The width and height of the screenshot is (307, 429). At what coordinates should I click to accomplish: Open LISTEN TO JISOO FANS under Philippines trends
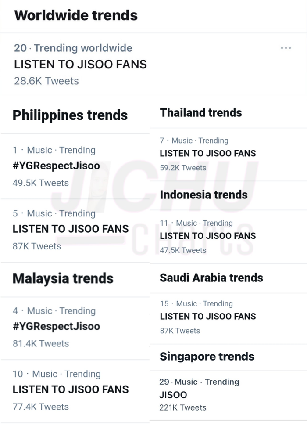(x=71, y=229)
